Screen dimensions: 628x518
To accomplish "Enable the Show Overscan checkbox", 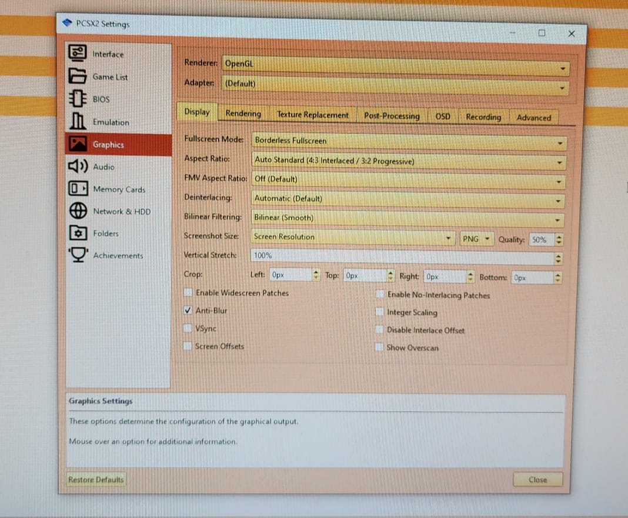I will (379, 347).
